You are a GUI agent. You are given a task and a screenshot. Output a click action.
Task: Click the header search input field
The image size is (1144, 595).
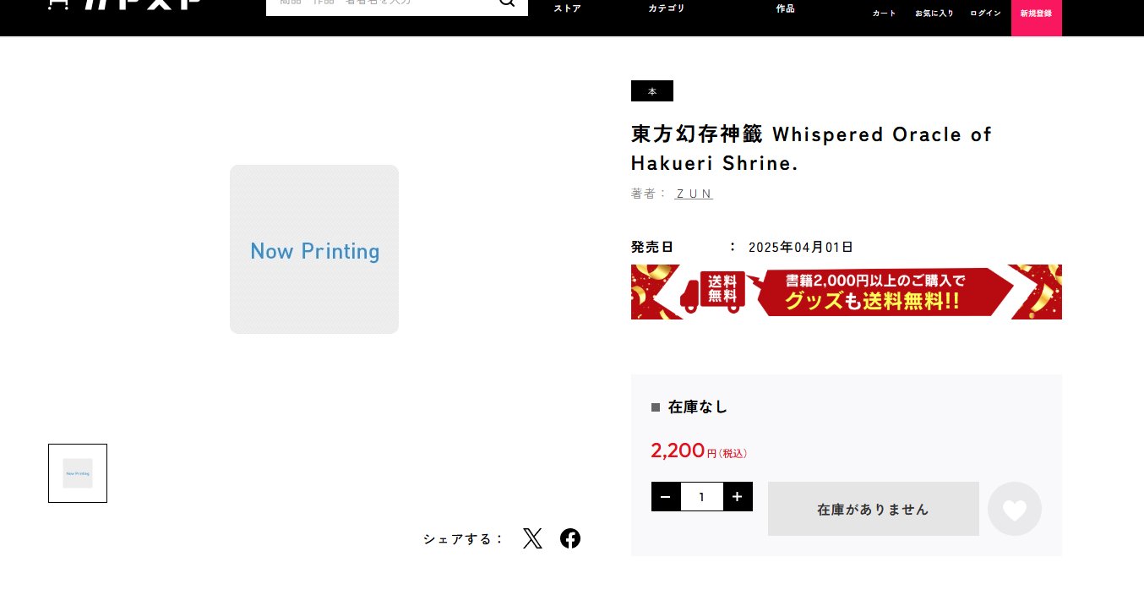(380, 6)
